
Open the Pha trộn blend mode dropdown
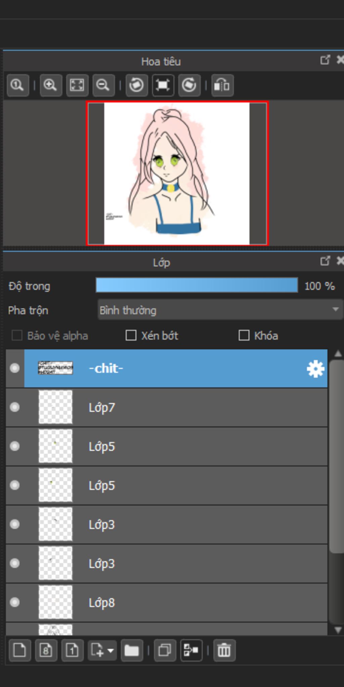coord(220,310)
